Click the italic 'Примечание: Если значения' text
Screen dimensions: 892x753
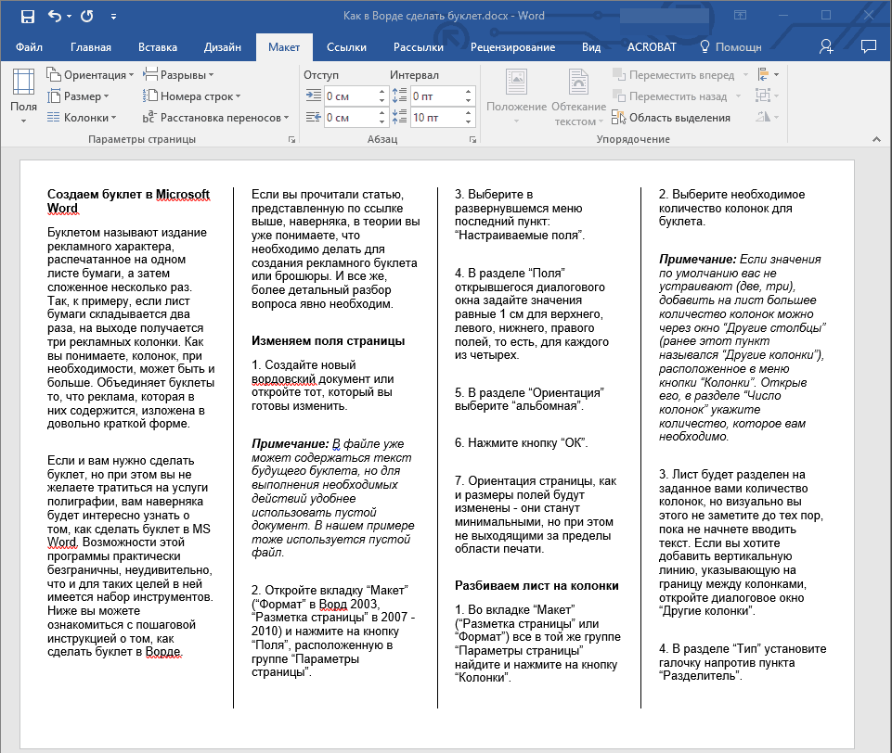pyautogui.click(x=740, y=259)
